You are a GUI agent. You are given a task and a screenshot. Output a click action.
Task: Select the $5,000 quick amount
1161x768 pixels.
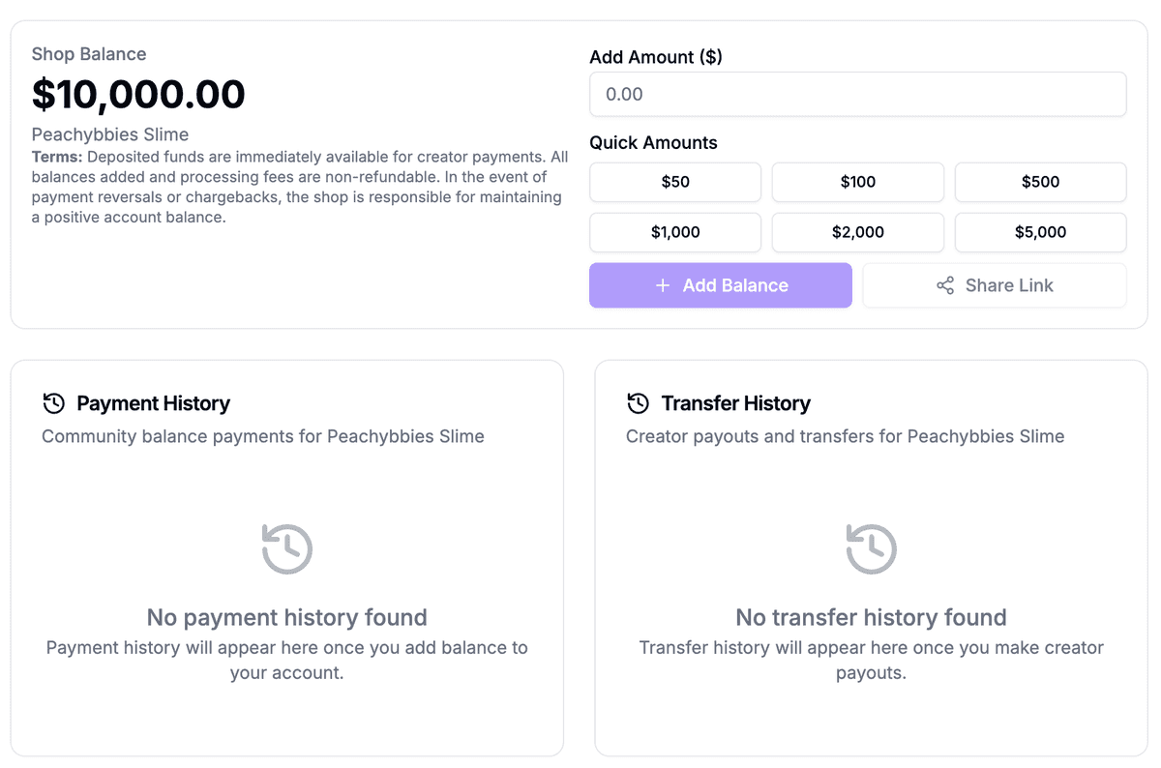point(1040,232)
